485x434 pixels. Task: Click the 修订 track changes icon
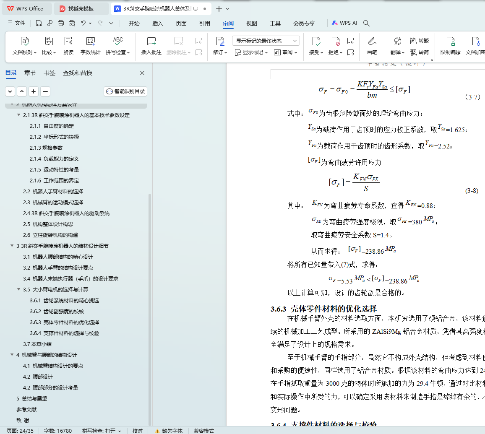point(220,42)
